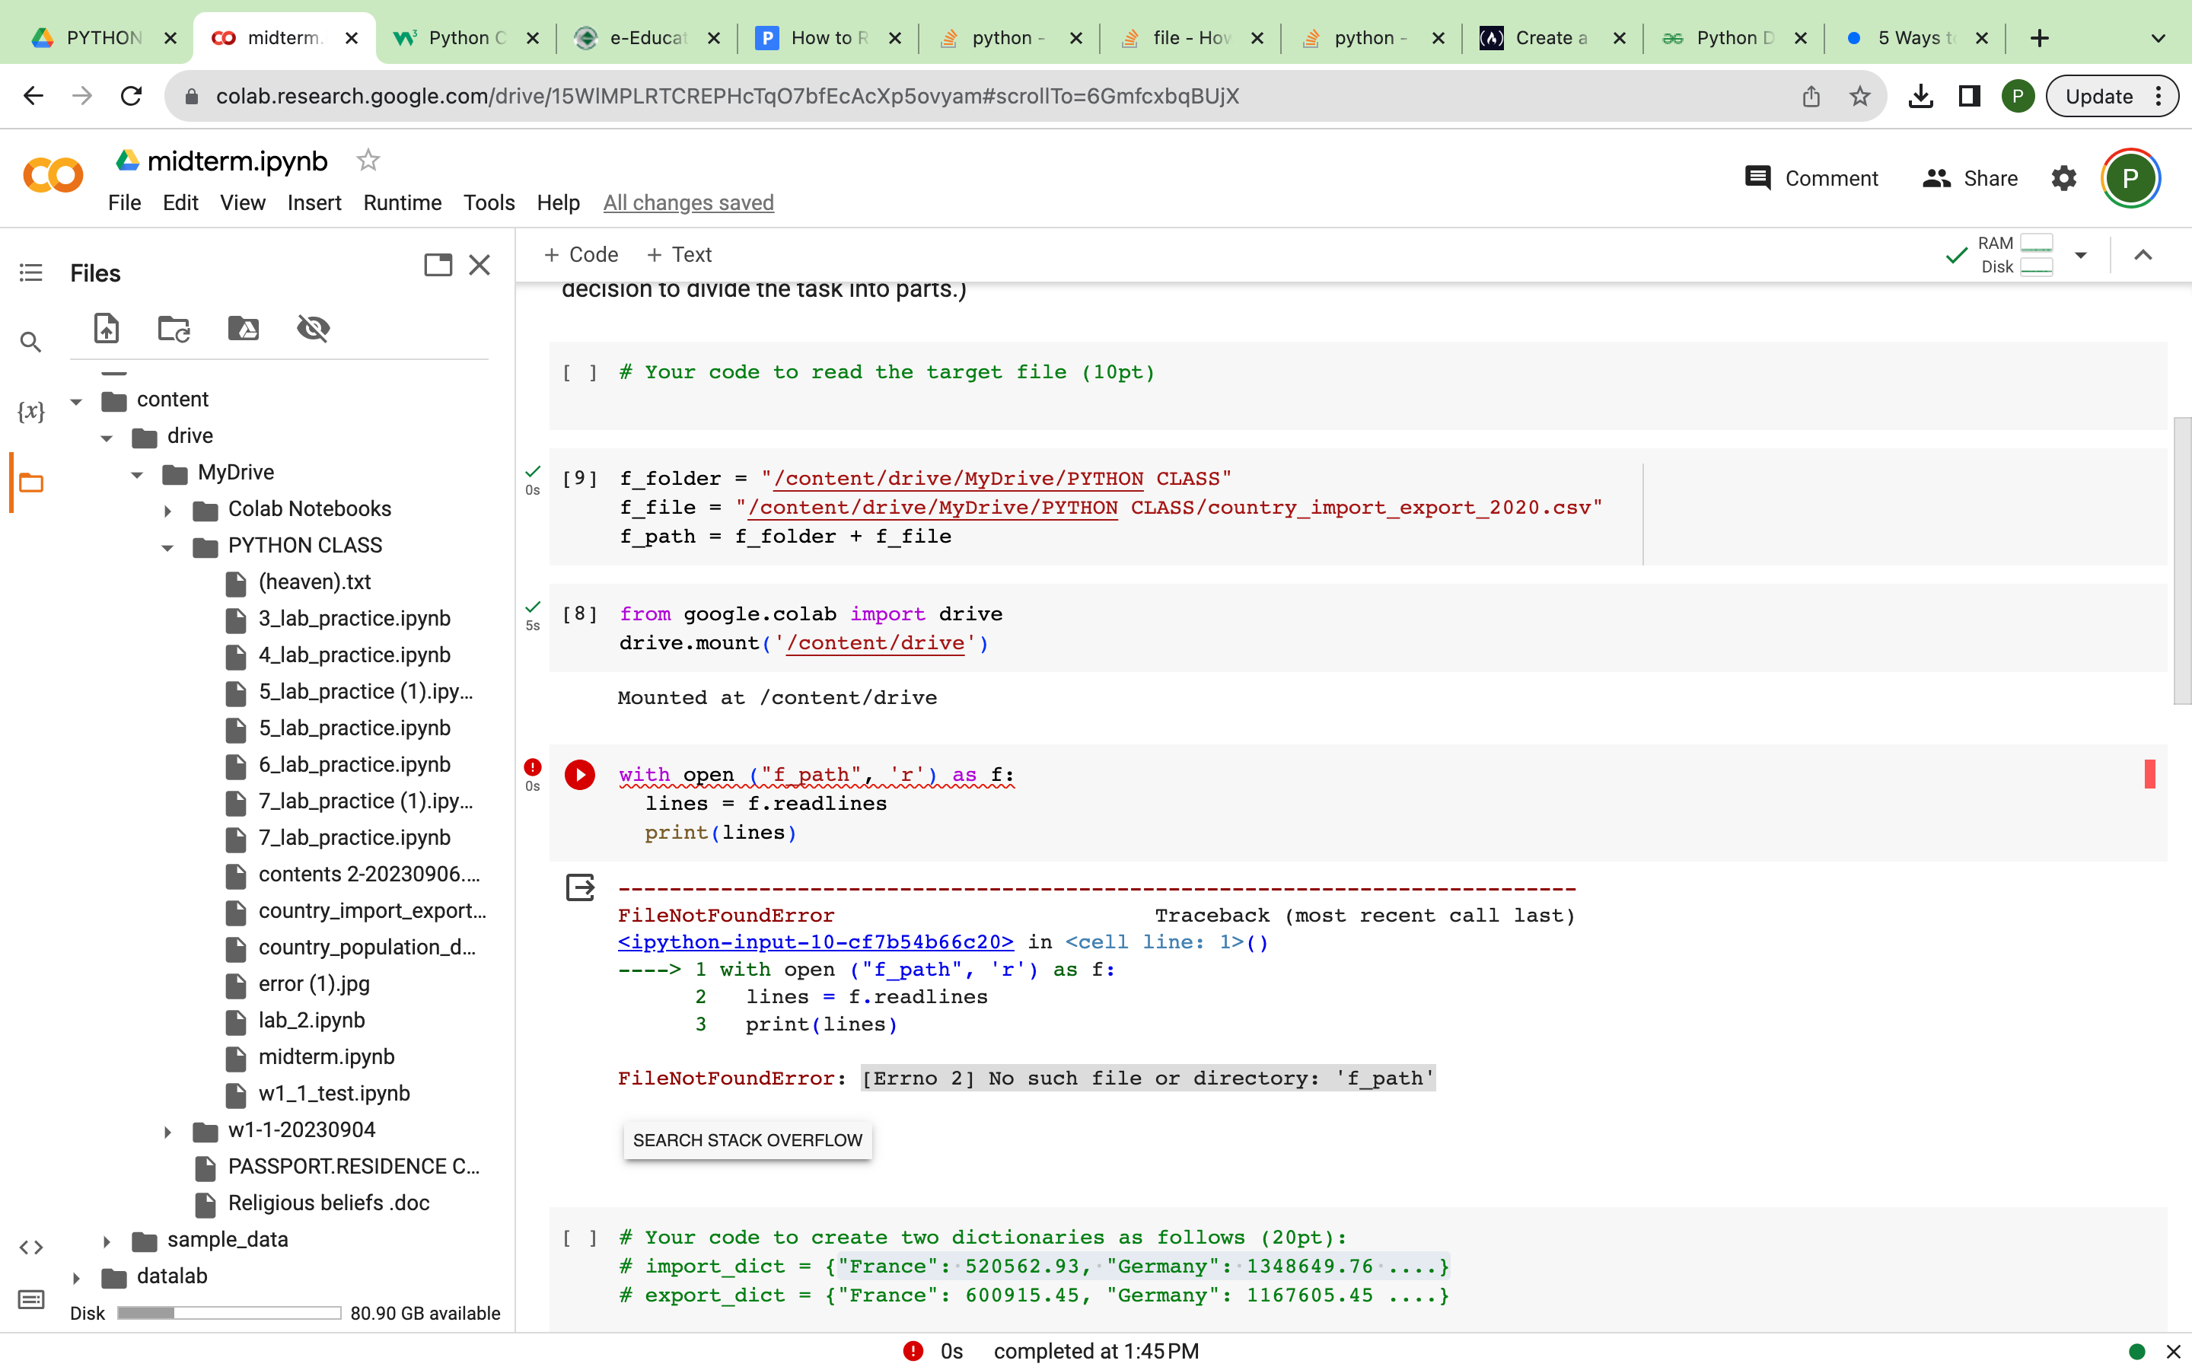Viewport: 2192px width, 1370px height.
Task: Open Colab notebook settings
Action: [x=2064, y=179]
